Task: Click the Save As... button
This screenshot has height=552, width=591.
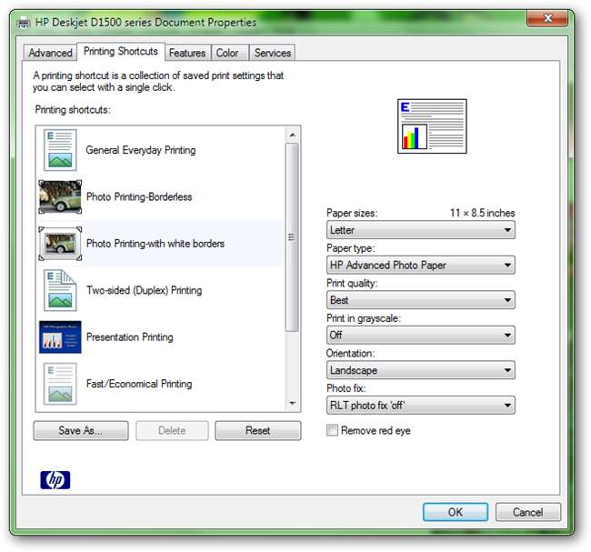Action: (81, 430)
